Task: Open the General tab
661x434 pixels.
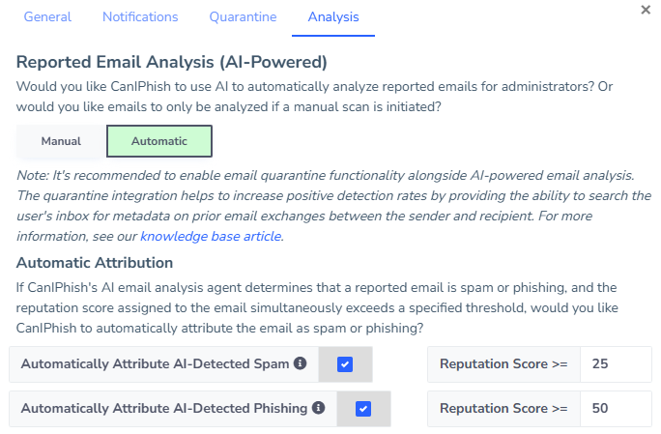Action: pos(47,17)
